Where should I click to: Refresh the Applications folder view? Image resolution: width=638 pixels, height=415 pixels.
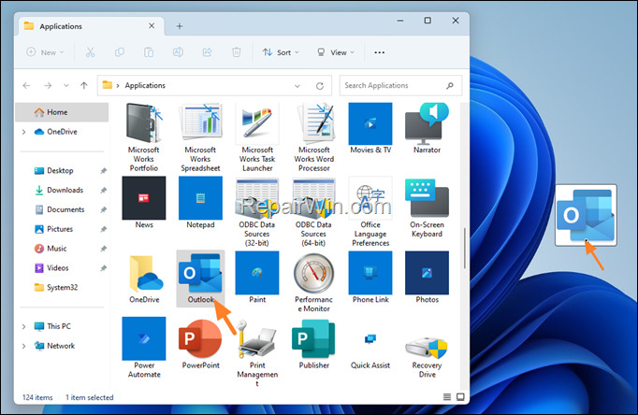coord(320,86)
